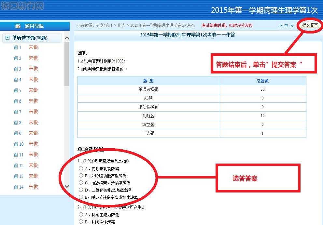The height and width of the screenshot is (225, 323).
Task: Click the page icon next to question 5
Action: pos(16,90)
